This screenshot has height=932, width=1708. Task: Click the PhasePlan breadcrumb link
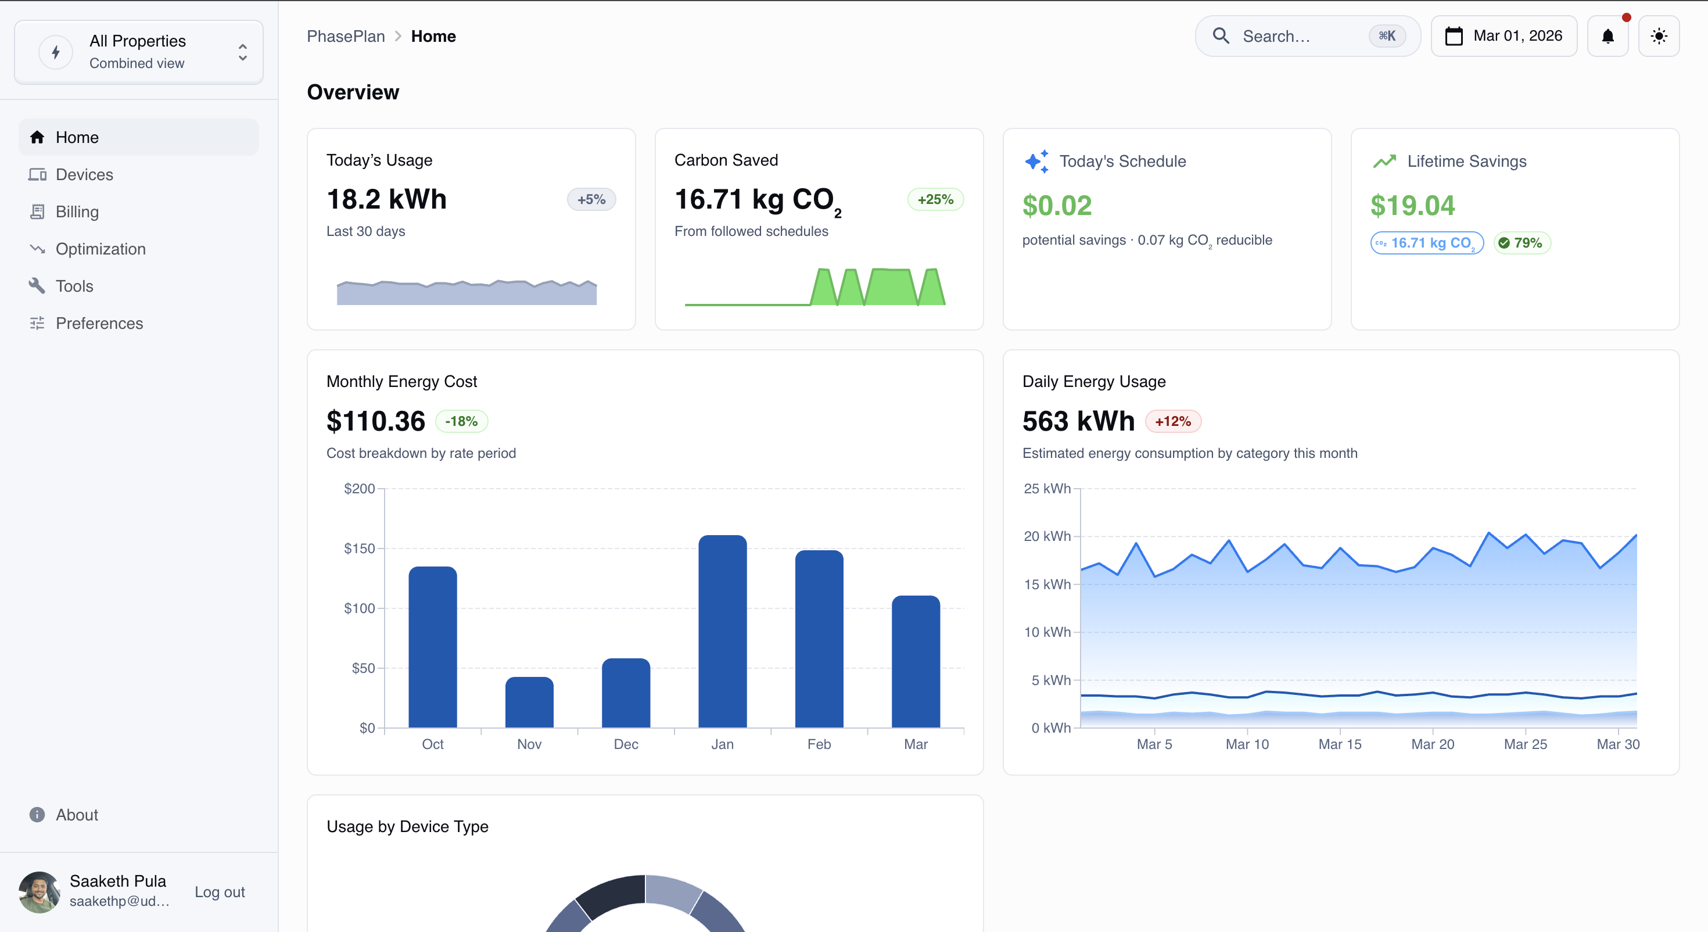[346, 37]
